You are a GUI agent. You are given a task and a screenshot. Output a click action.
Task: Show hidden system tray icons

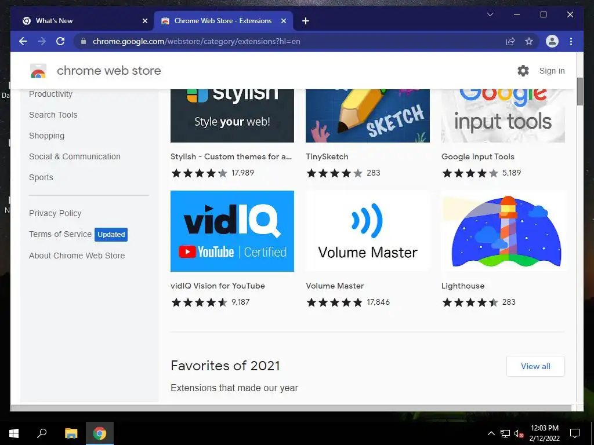[x=491, y=433]
